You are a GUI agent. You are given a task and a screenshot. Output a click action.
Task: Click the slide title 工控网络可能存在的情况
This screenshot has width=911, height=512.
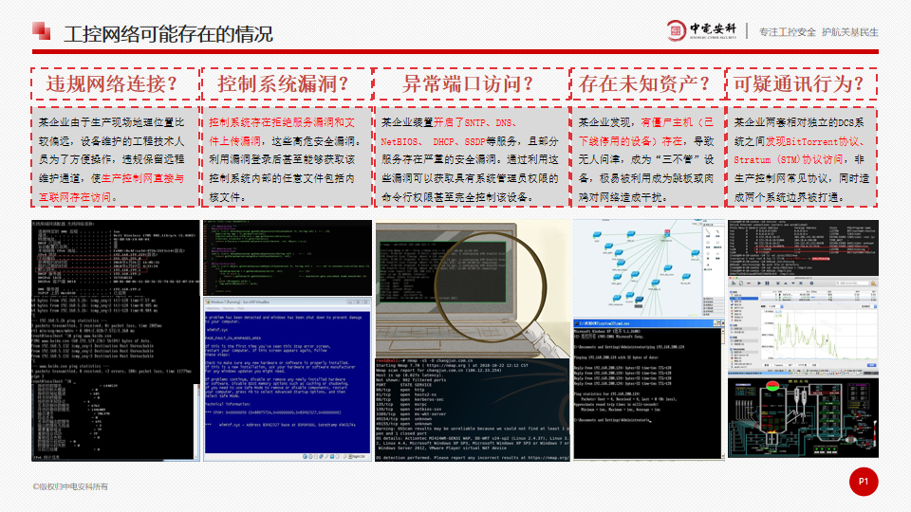pyautogui.click(x=168, y=34)
